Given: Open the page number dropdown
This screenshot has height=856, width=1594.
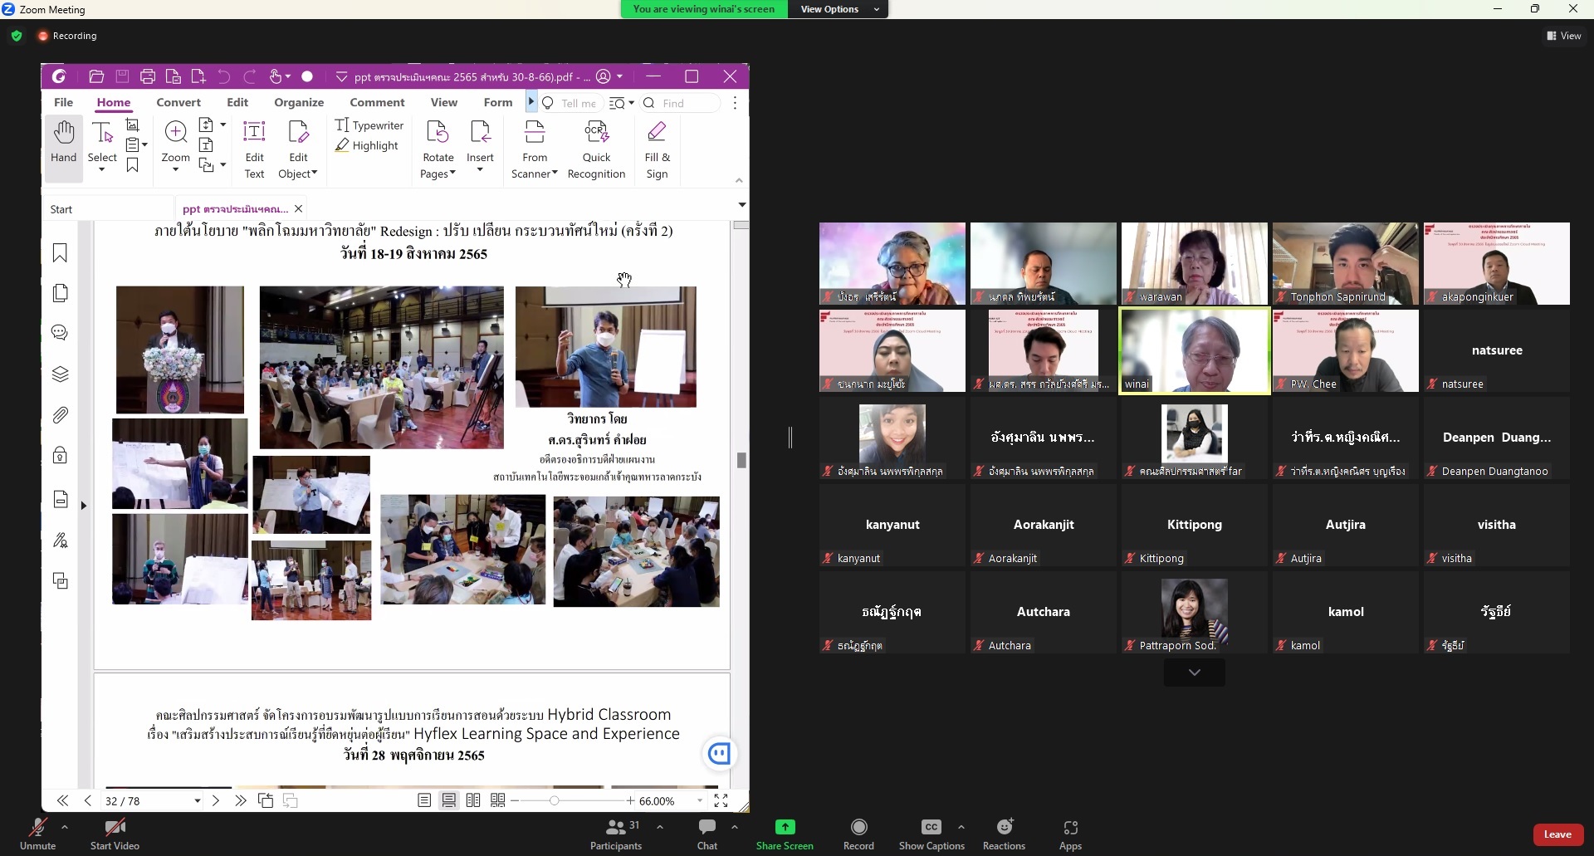Looking at the screenshot, I should pos(198,801).
